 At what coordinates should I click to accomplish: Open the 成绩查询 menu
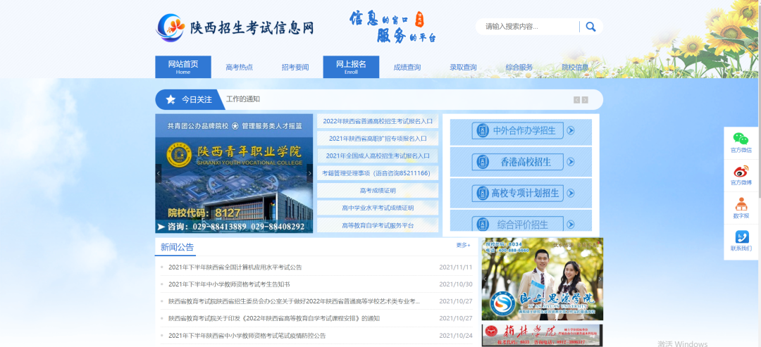(x=407, y=68)
